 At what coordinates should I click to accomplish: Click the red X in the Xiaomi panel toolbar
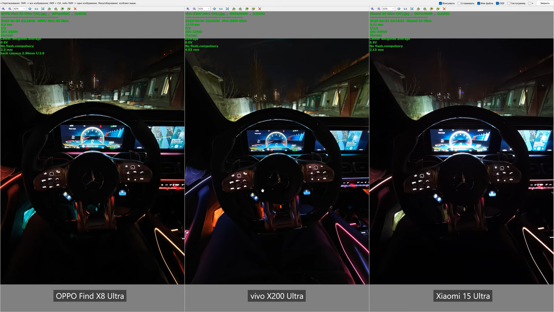point(444,9)
